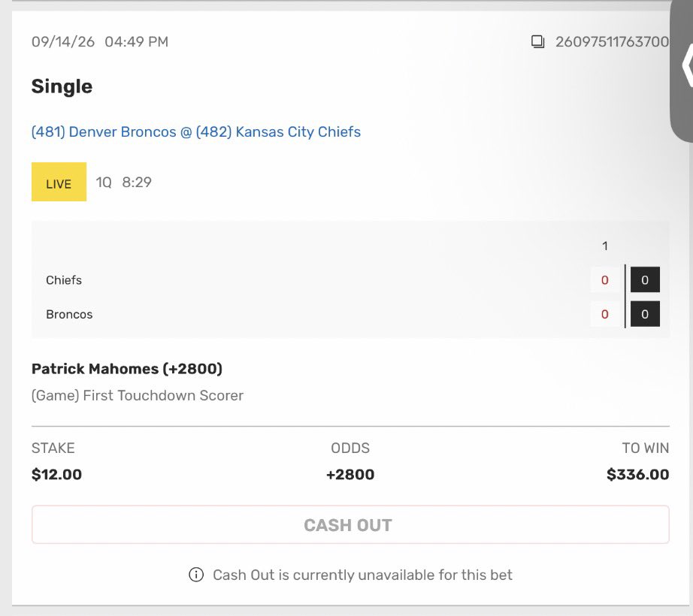Click the $336.00 to-win amount

637,474
